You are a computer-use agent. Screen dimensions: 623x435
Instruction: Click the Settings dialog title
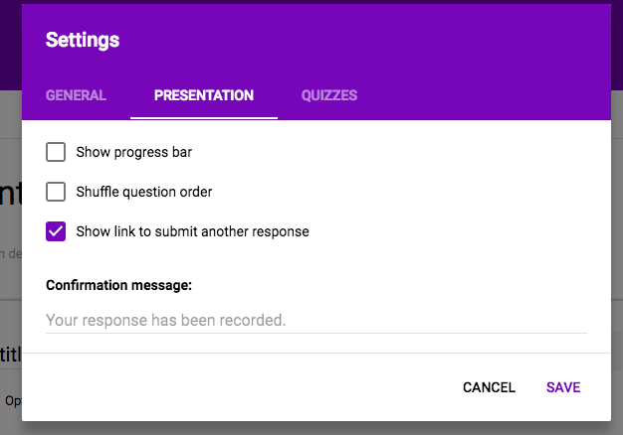click(83, 41)
